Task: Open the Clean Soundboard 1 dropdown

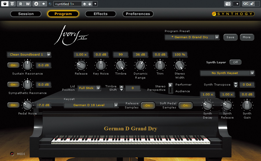Action: pyautogui.click(x=29, y=54)
